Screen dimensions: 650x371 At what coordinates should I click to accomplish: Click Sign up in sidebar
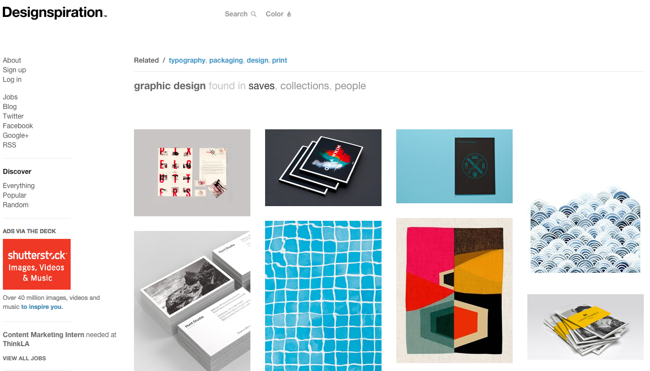15,70
